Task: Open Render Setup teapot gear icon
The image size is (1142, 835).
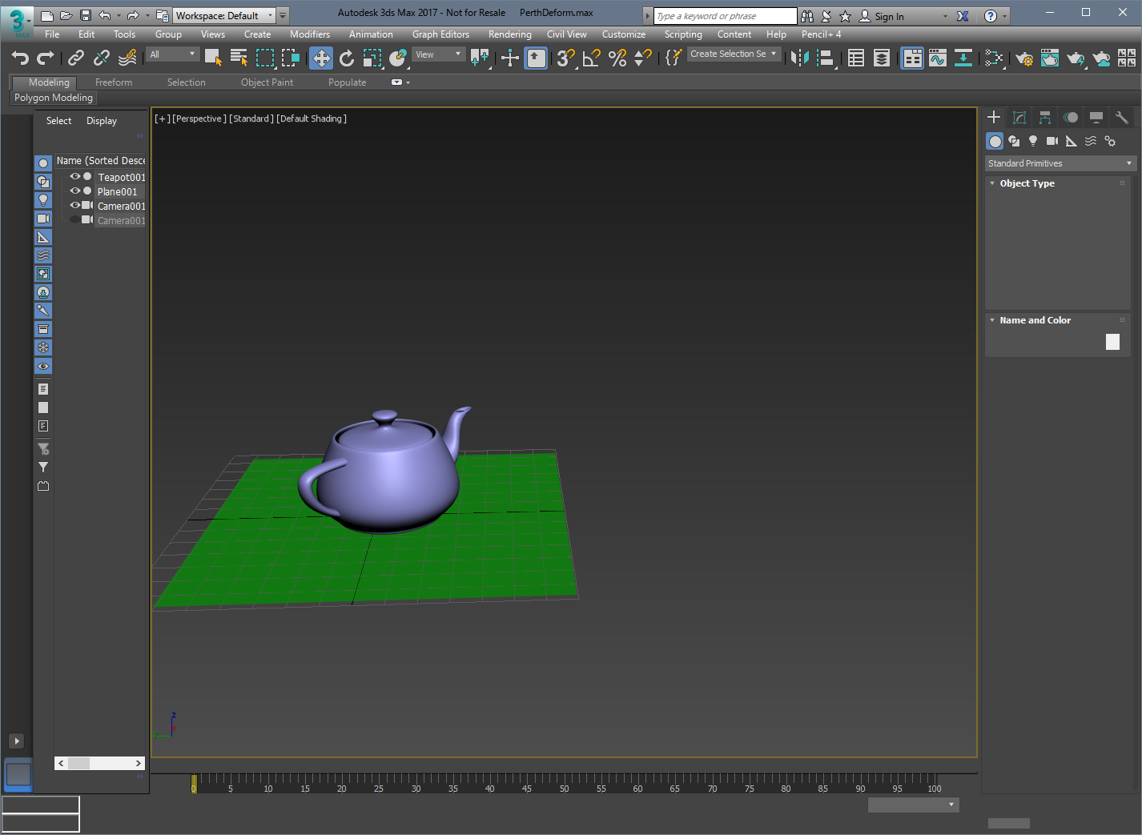Action: 1024,58
